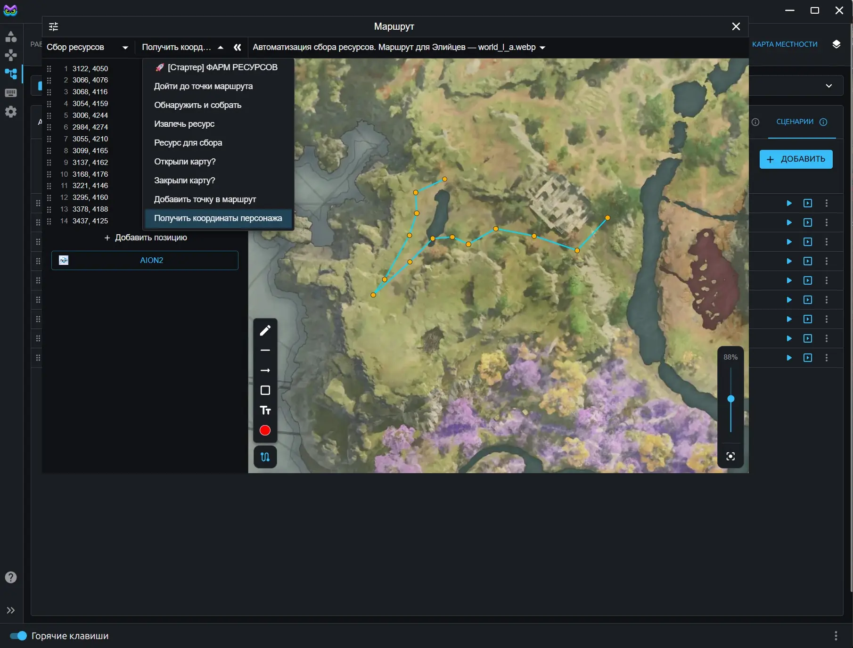The height and width of the screenshot is (648, 853).
Task: Click the drag handle of point 7 row
Action: (x=49, y=139)
